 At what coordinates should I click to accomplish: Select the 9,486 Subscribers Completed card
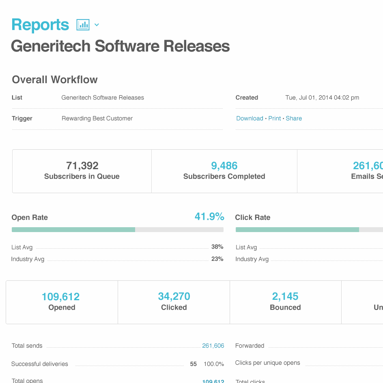(x=224, y=171)
